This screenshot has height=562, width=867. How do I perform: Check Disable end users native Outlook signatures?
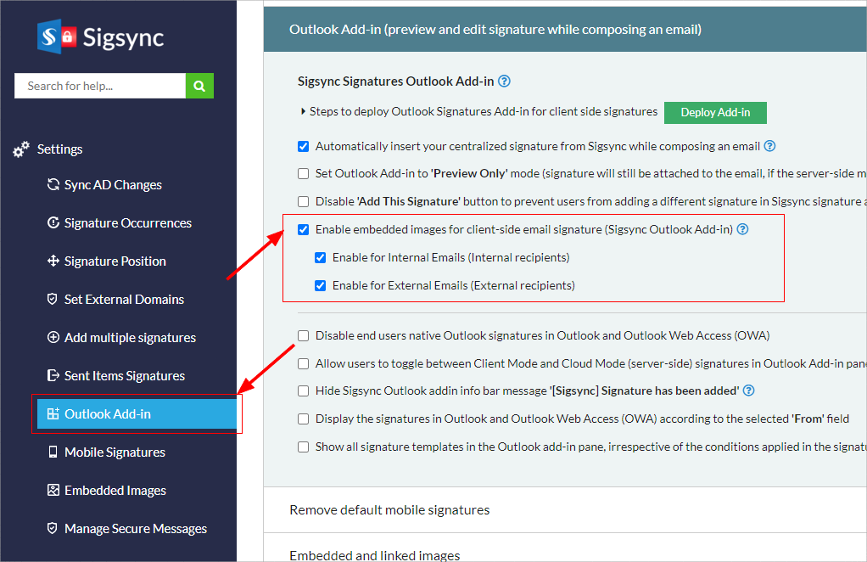(304, 335)
